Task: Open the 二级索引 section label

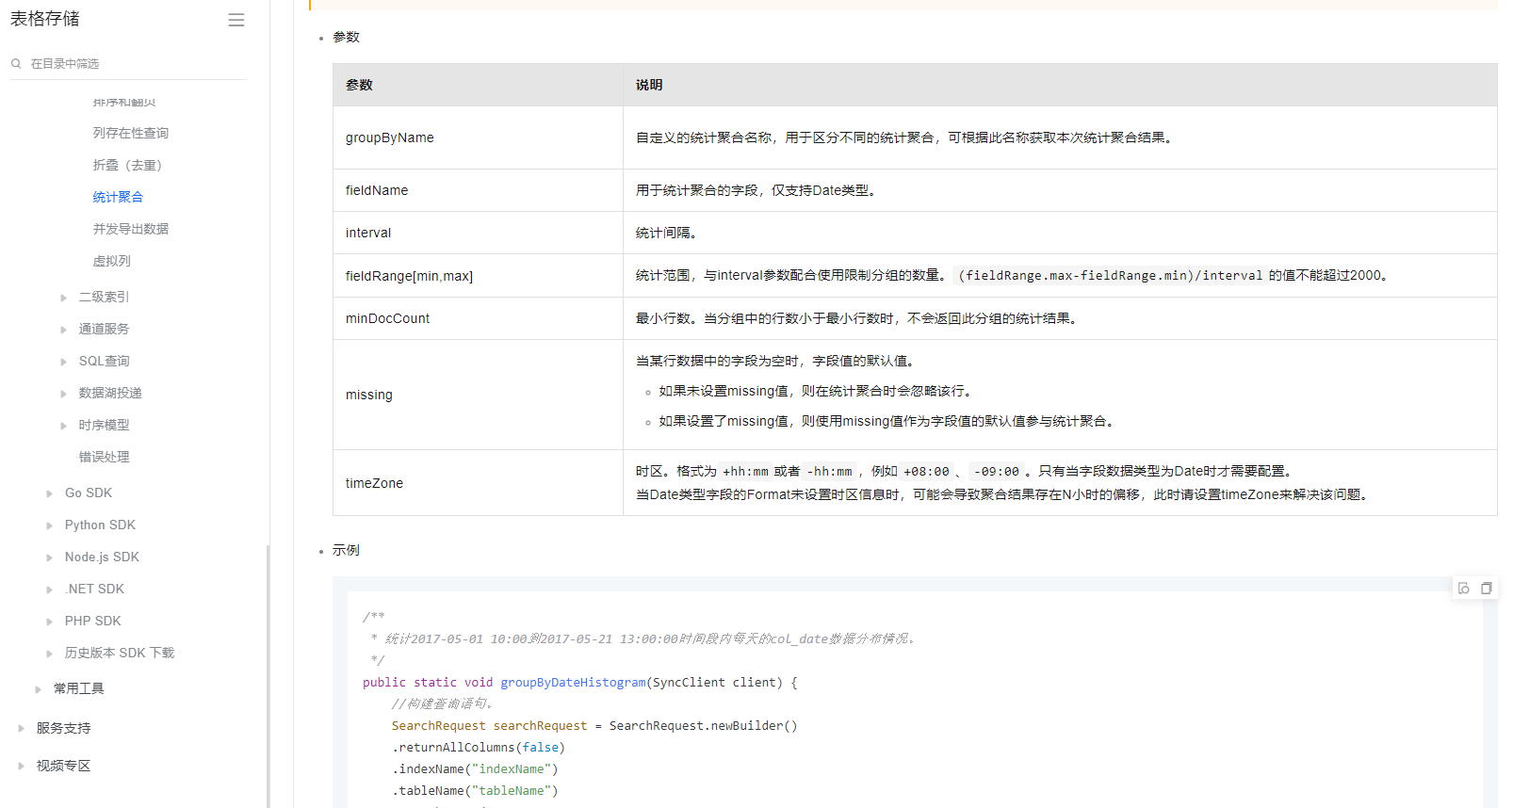Action: (104, 297)
